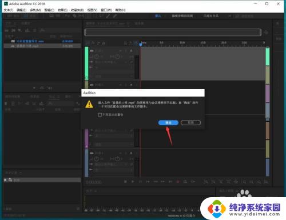
Task: Open the 视图(V) menu
Action: point(92,10)
